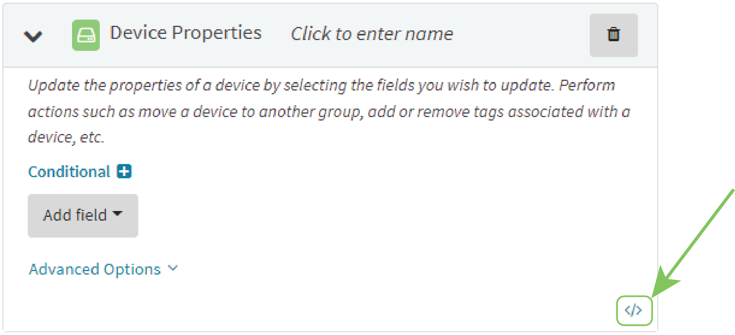Click the green Device Properties drive icon
735x335 pixels.
point(86,35)
